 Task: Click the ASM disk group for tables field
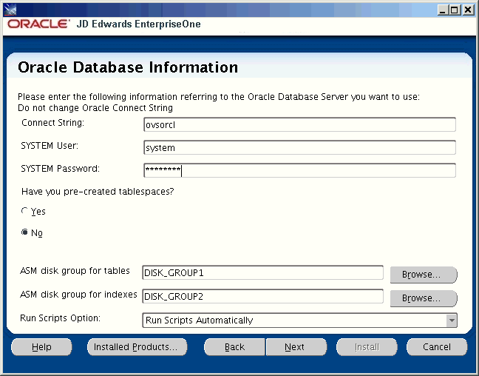click(262, 272)
